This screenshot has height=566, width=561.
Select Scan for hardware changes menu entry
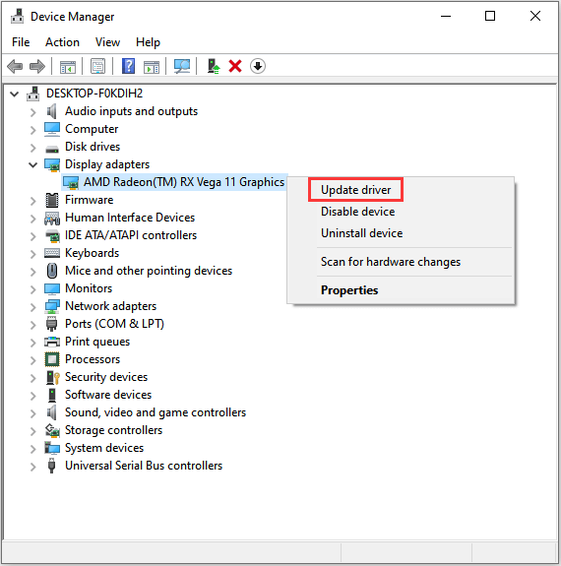tap(391, 262)
